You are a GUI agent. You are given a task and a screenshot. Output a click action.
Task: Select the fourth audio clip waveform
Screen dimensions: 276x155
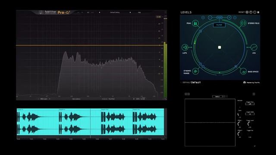148,122
